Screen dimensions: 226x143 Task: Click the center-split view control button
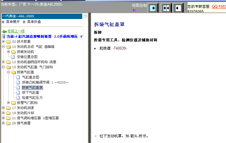click(x=166, y=8)
